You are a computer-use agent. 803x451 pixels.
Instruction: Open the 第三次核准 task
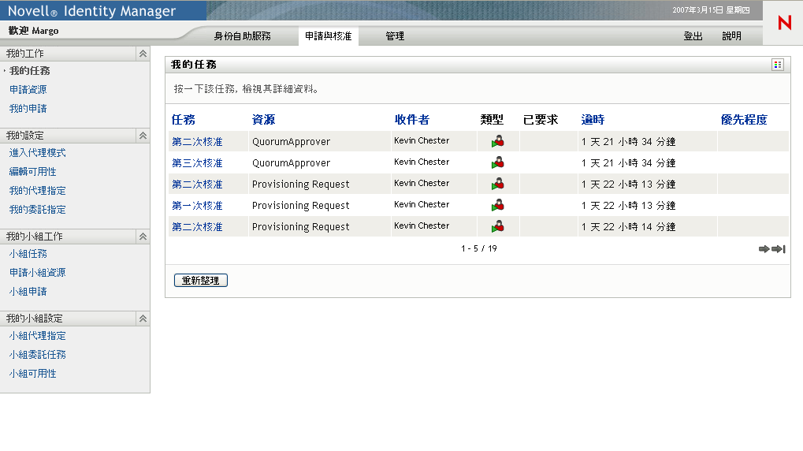[197, 163]
